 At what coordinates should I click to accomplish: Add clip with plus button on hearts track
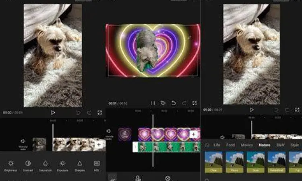tap(194, 134)
